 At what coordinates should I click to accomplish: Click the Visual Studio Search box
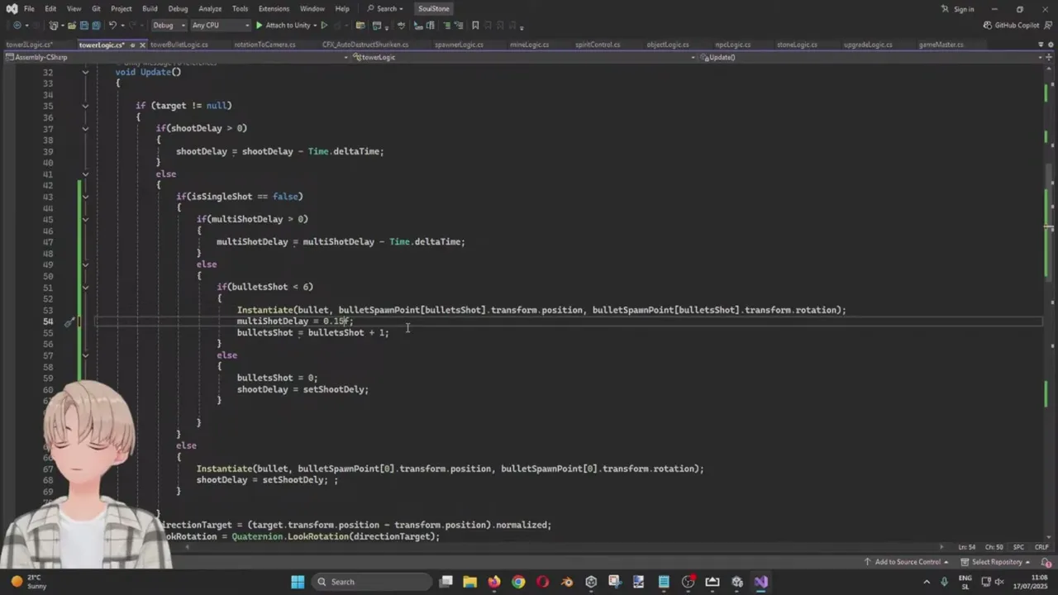(387, 9)
